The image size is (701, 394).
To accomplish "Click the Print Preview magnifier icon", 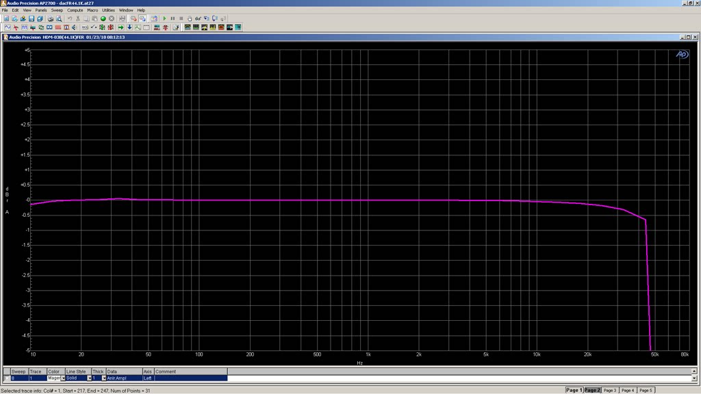I will click(59, 18).
